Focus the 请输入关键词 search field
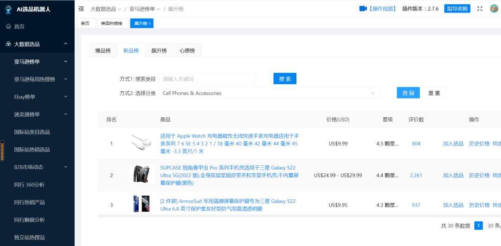The image size is (501, 246). coord(207,79)
